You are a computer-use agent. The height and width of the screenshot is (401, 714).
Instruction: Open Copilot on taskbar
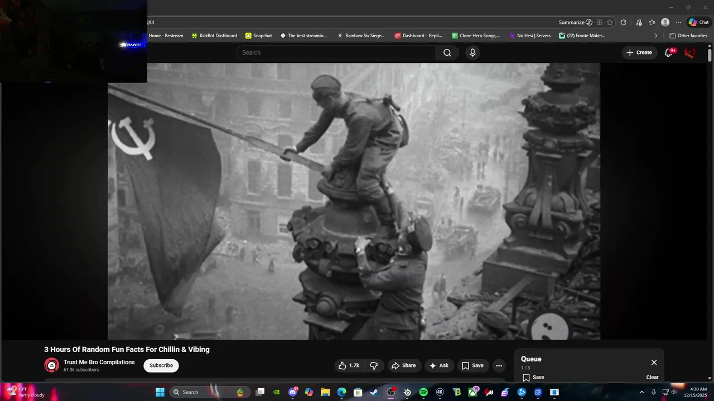[x=309, y=392]
